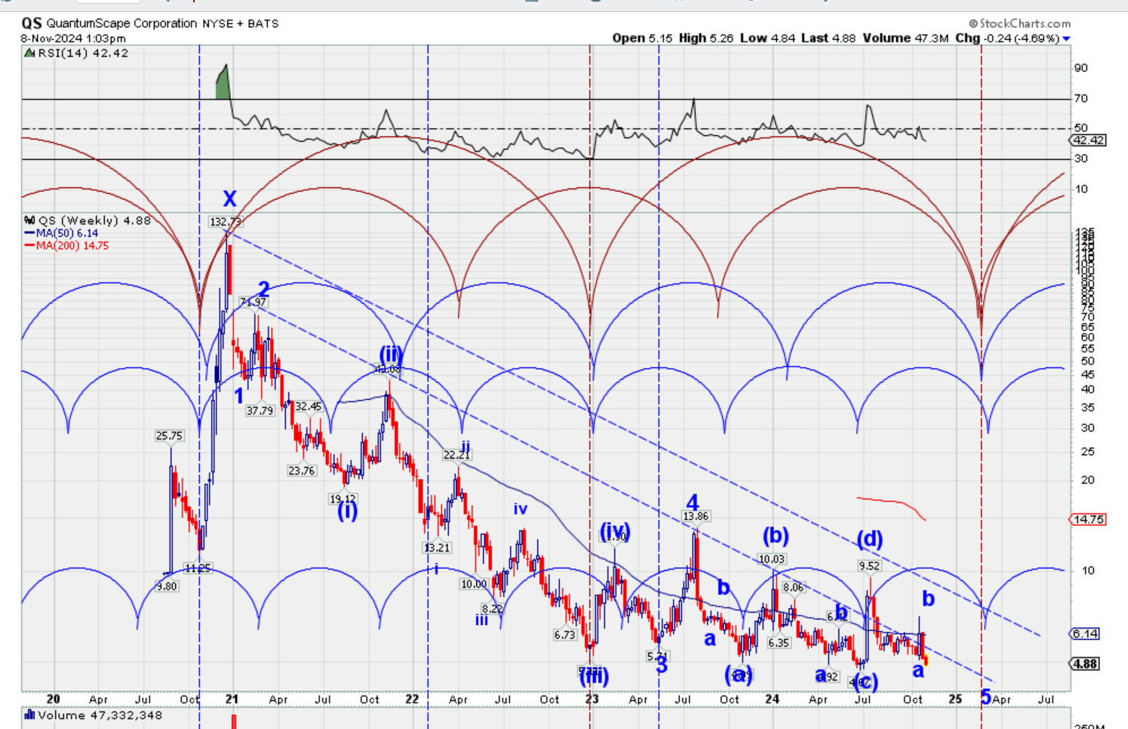Click the QS weekly candlestick icon

[29, 220]
